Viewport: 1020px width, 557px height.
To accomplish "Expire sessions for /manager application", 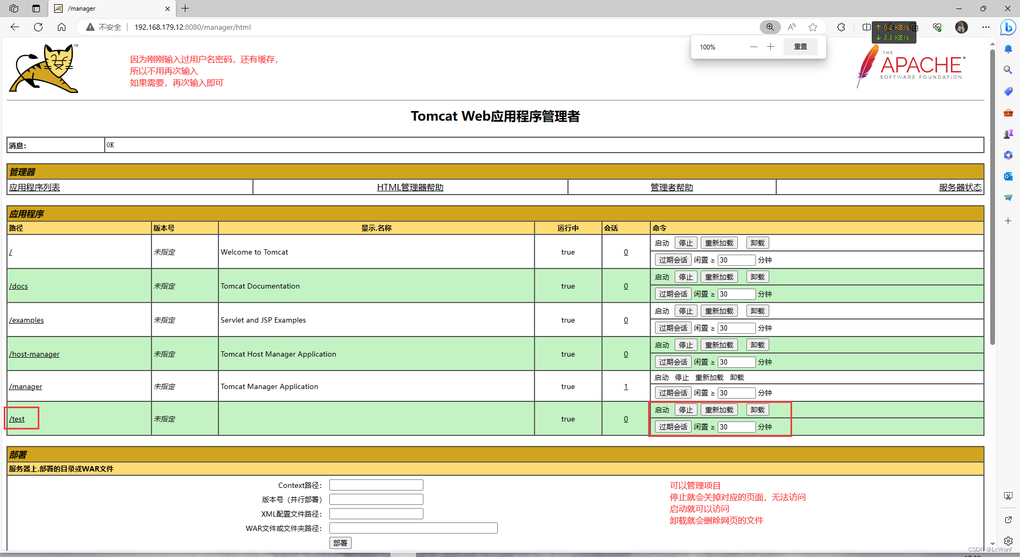I will (x=673, y=393).
